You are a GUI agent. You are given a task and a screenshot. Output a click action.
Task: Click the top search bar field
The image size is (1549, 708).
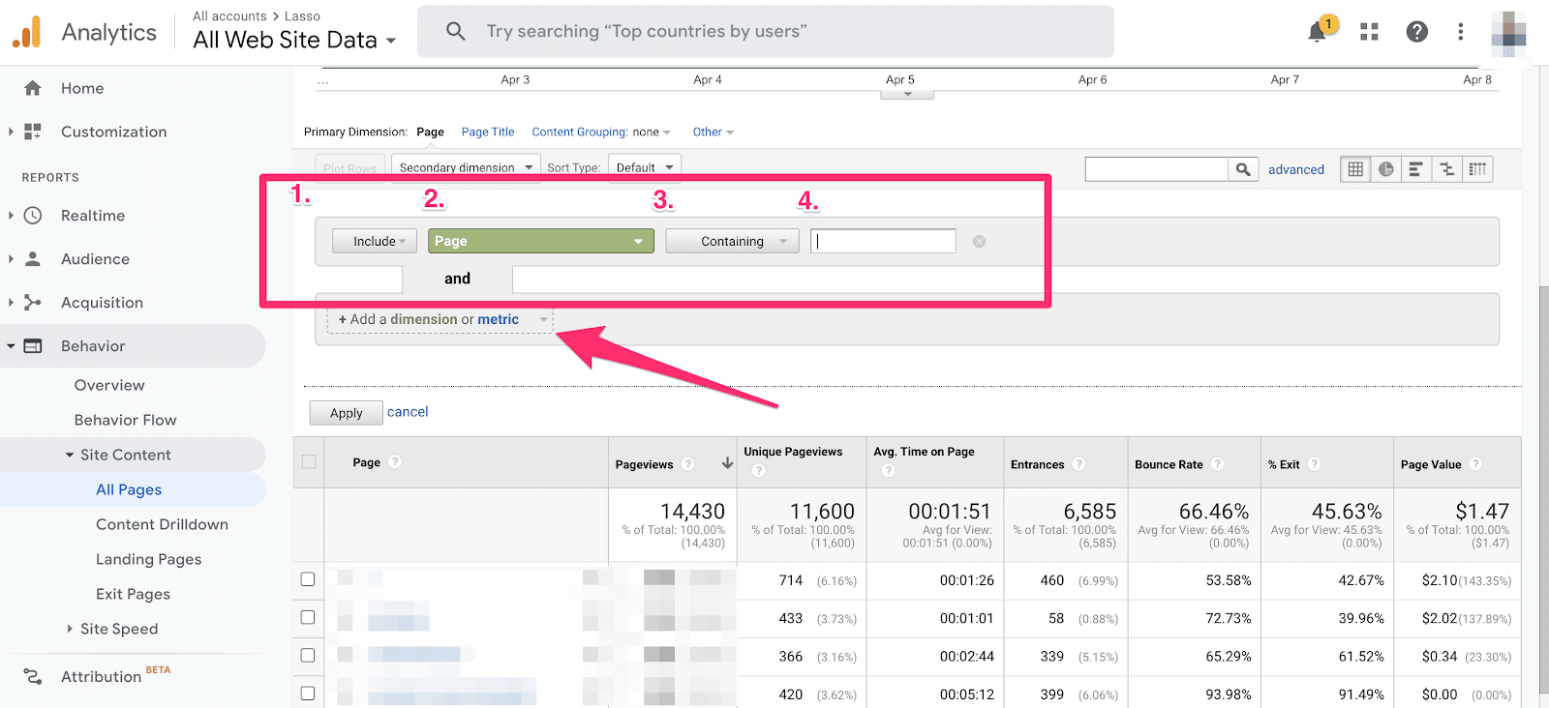(x=766, y=31)
